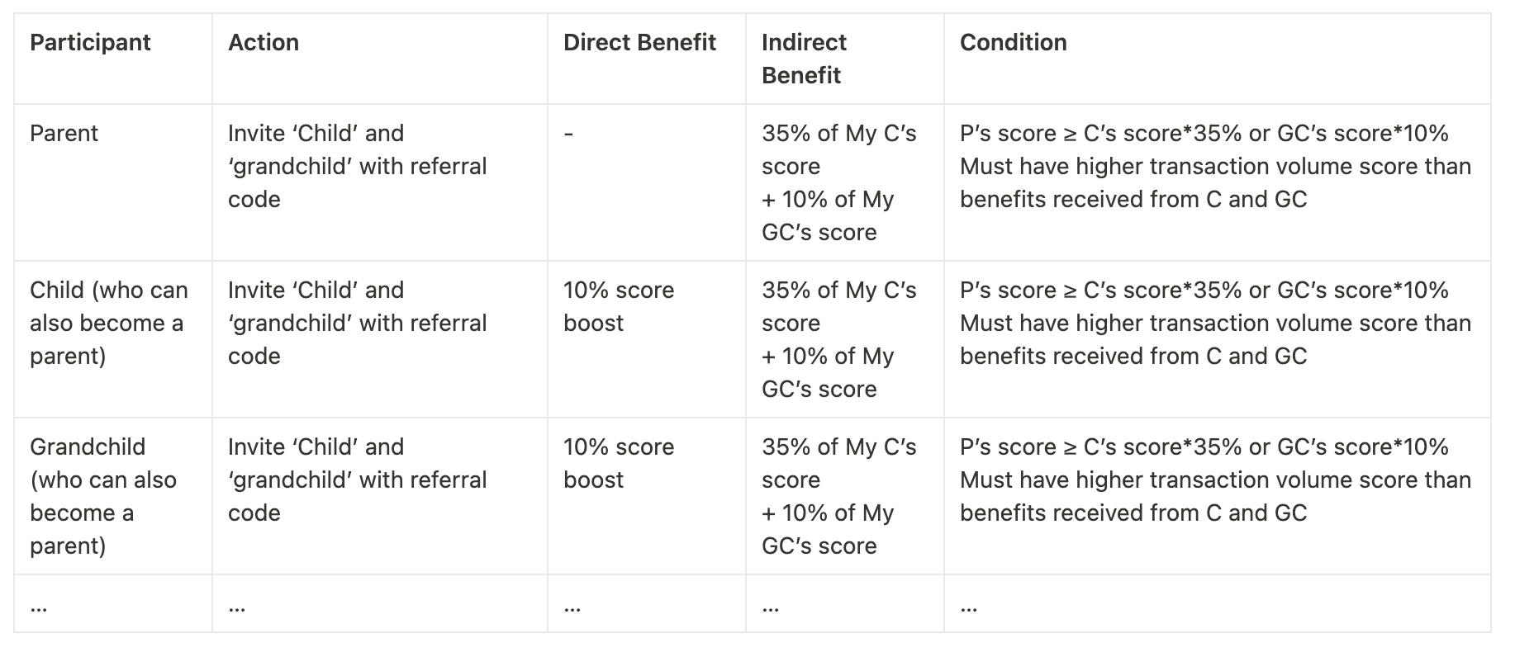Screen dimensions: 1515x652
Task: Click ellipsis in last row Participant column
Action: pyautogui.click(x=38, y=607)
